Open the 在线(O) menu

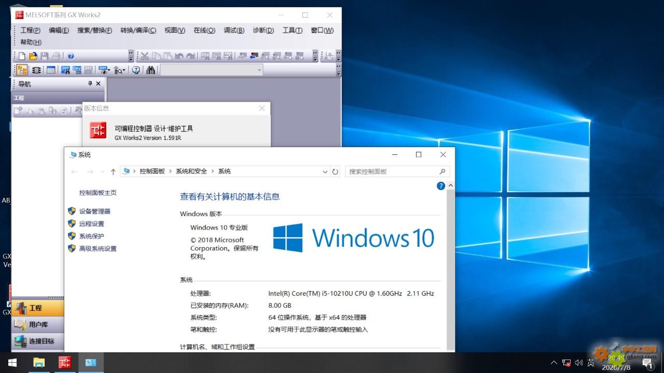click(204, 30)
